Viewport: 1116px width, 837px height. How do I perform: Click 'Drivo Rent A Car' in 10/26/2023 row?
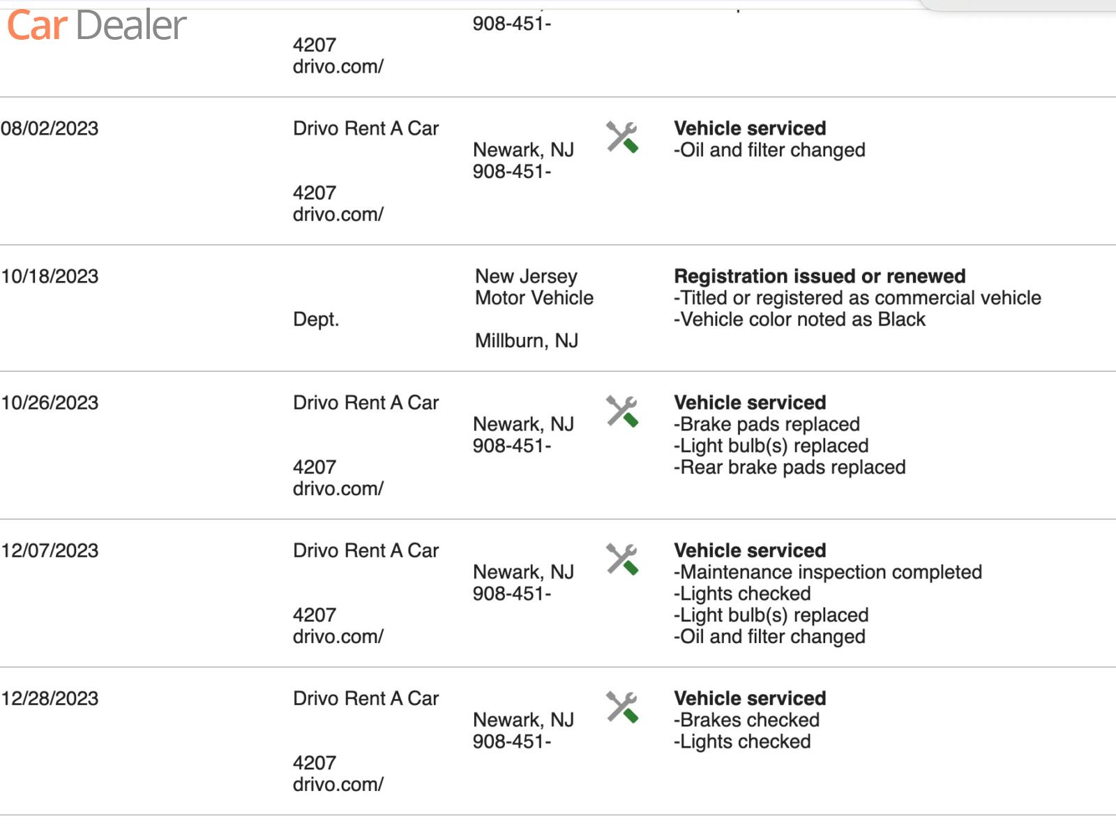point(366,403)
